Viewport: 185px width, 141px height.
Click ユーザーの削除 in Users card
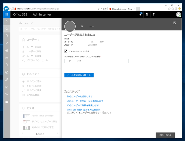coord(34,51)
